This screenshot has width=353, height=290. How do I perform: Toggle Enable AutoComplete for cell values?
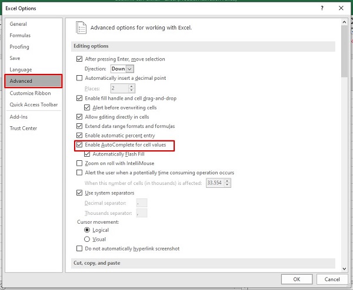click(x=80, y=144)
